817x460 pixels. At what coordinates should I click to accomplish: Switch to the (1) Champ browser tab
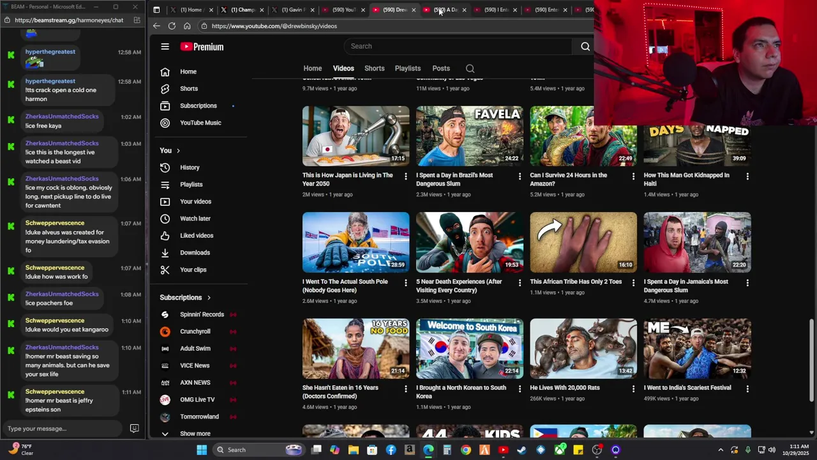[243, 10]
